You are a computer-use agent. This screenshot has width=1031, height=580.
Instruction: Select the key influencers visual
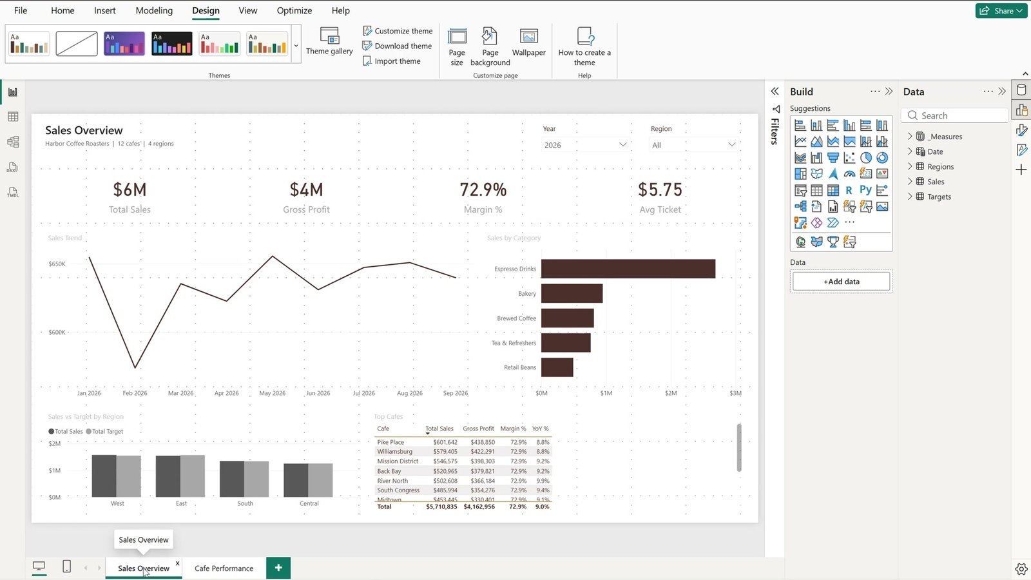pyautogui.click(x=882, y=190)
